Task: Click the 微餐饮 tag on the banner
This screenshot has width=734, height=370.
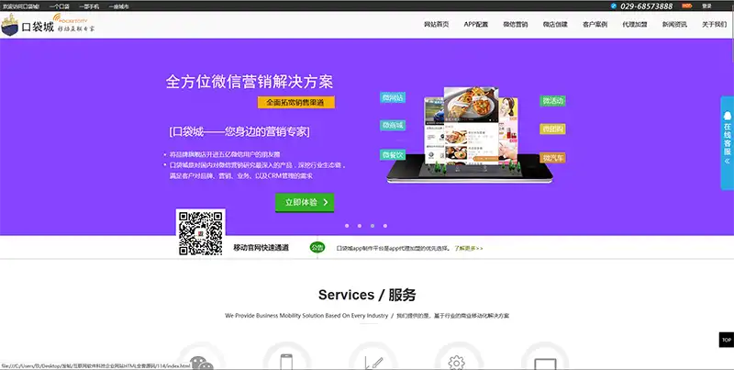Action: [393, 153]
